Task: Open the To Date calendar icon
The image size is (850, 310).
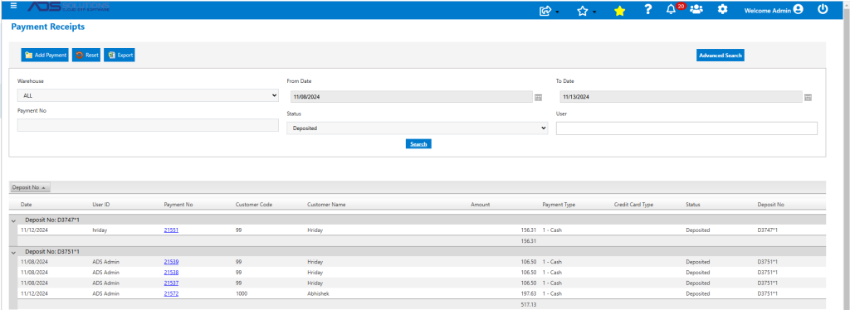Action: tap(808, 97)
